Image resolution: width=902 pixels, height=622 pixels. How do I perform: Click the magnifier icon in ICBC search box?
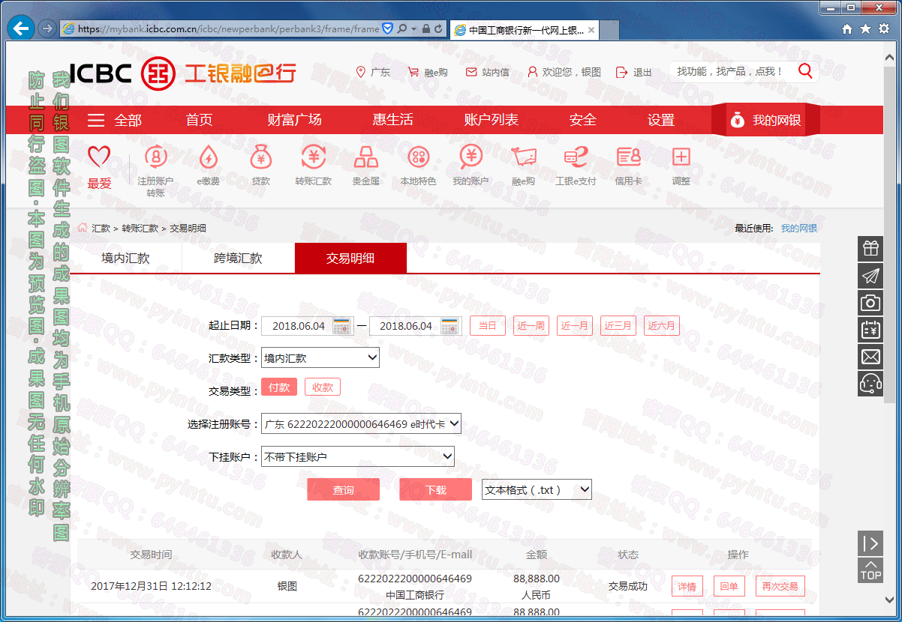(805, 71)
